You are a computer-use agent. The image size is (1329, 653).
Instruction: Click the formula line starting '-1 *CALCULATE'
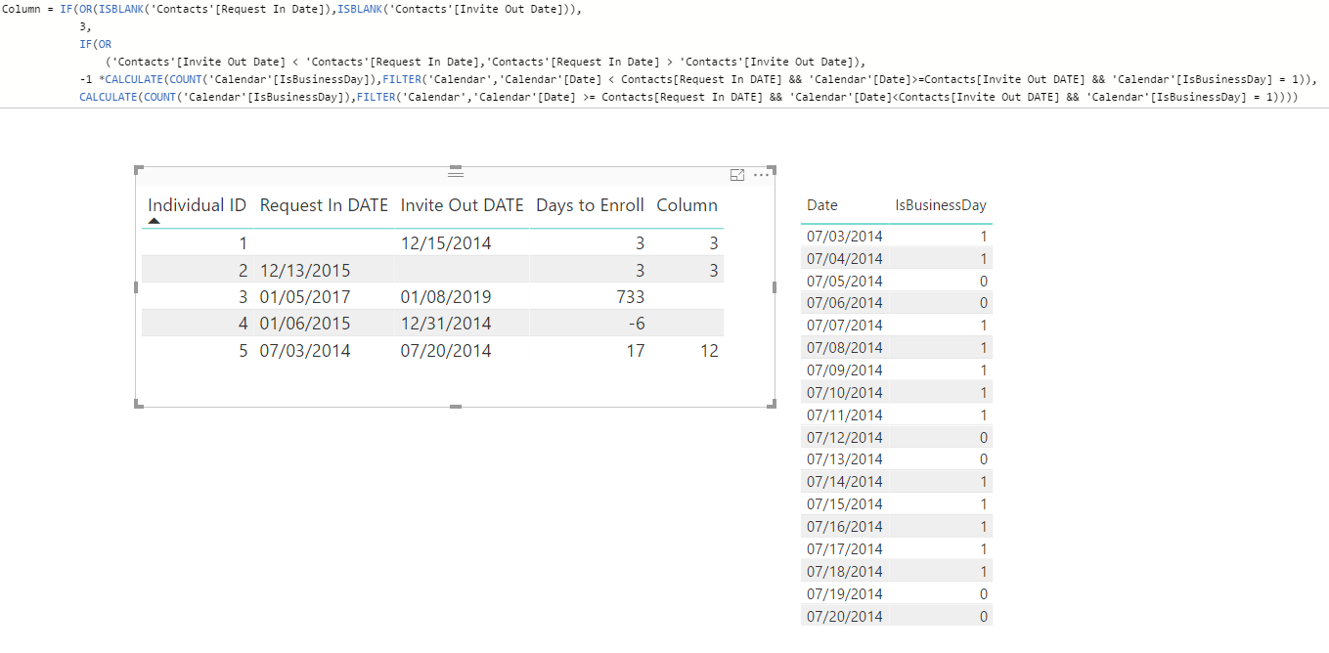tap(699, 79)
